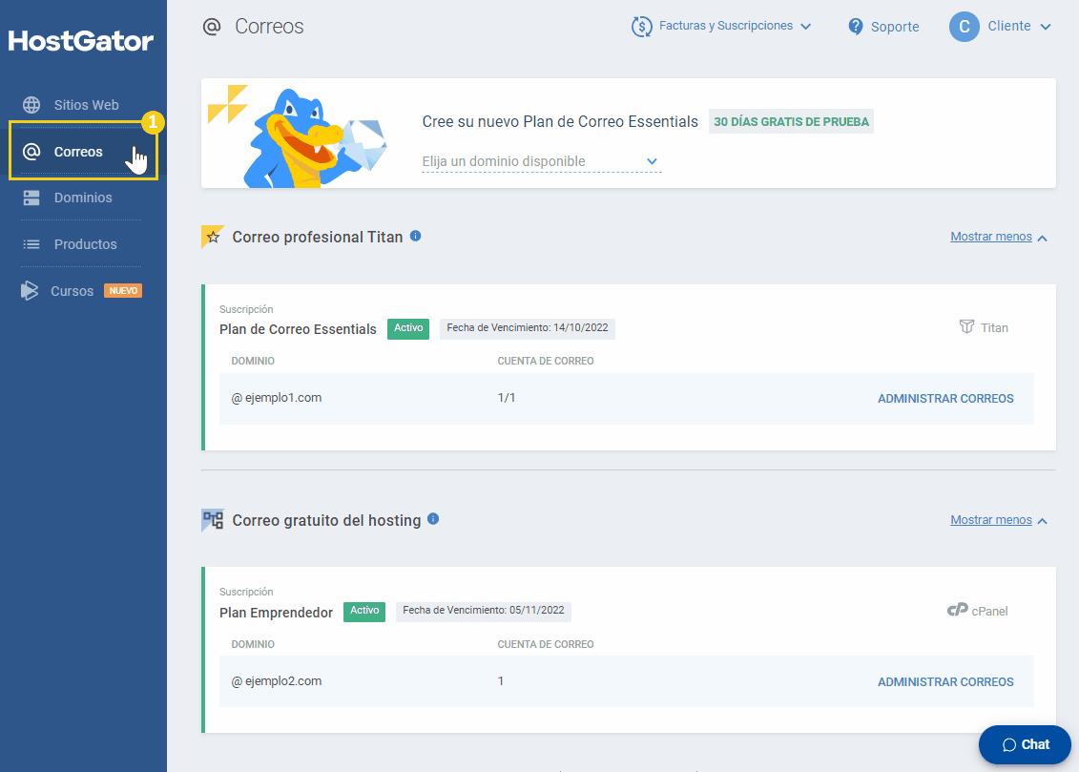1079x772 pixels.
Task: Click the Activo badge of Plan Emprendedor
Action: coord(364,611)
